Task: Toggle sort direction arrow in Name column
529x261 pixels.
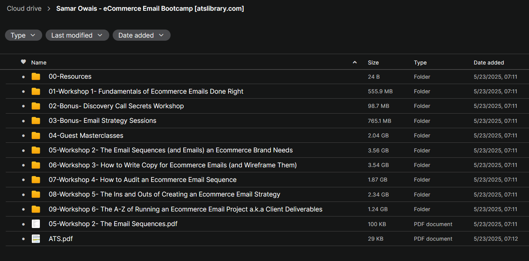Action: click(355, 63)
